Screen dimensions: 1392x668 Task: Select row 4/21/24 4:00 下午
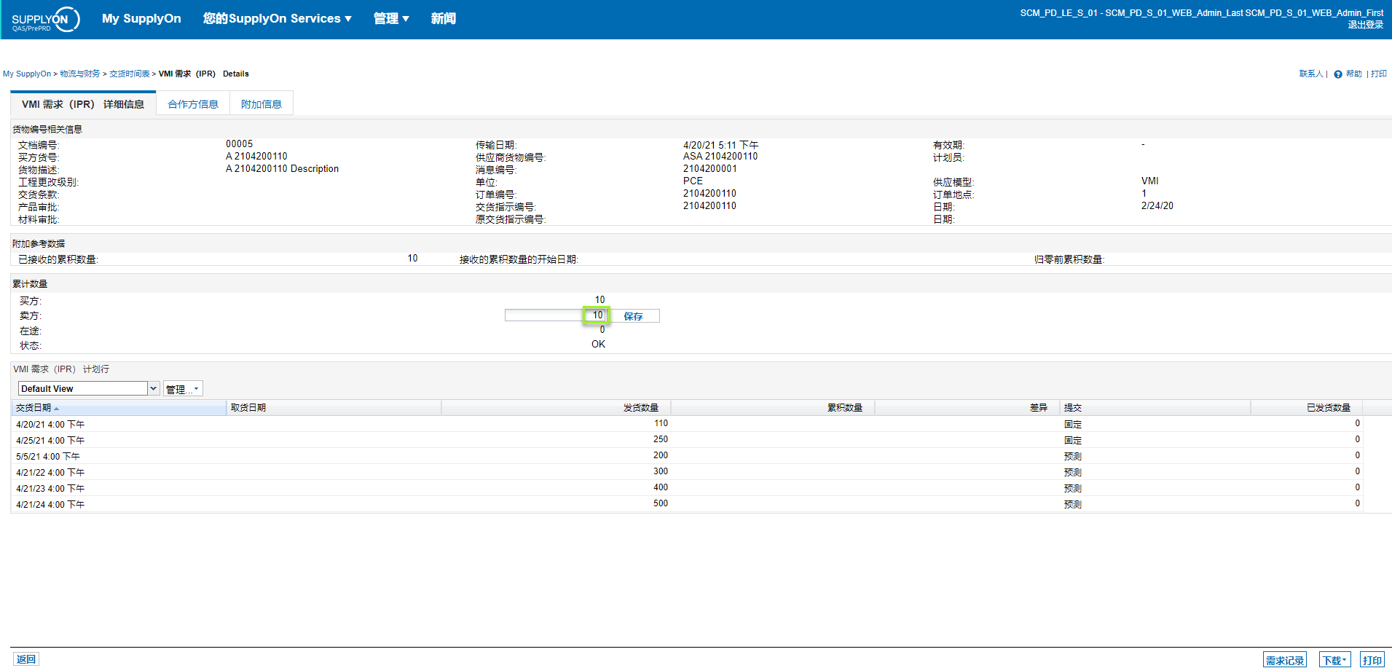point(686,504)
